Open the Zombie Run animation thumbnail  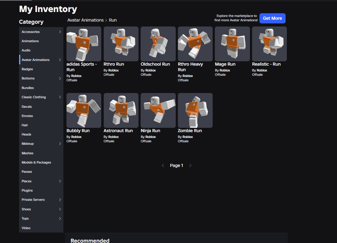[x=195, y=110]
